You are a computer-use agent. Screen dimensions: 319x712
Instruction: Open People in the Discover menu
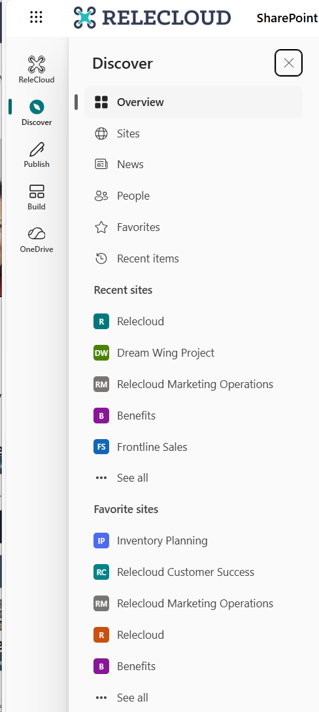coord(193,196)
